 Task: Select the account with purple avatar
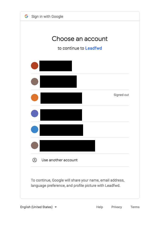pos(80,114)
